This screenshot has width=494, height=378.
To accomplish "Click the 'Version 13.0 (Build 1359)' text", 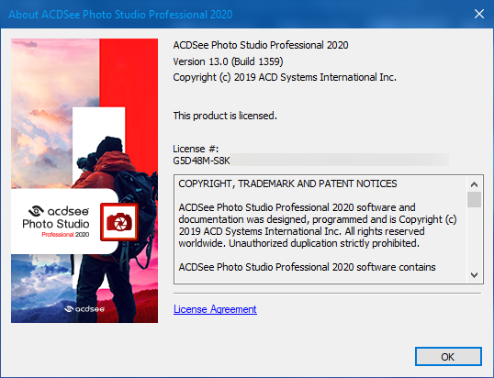I will click(x=228, y=61).
